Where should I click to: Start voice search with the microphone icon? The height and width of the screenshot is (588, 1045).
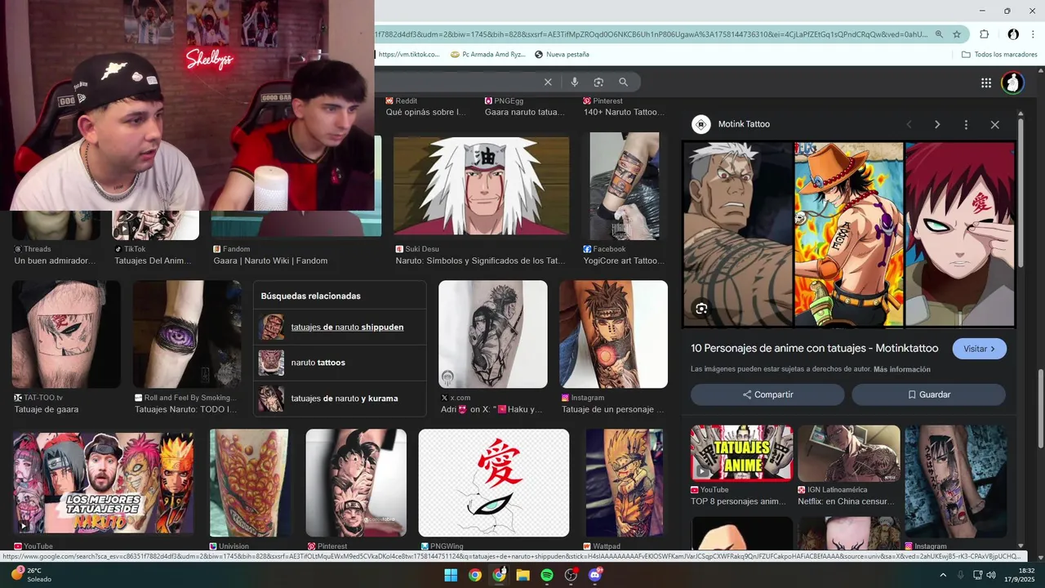coord(575,82)
